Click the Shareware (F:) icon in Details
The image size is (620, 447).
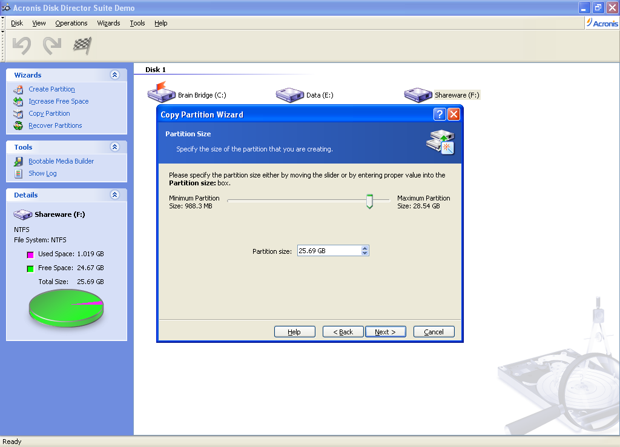click(23, 214)
